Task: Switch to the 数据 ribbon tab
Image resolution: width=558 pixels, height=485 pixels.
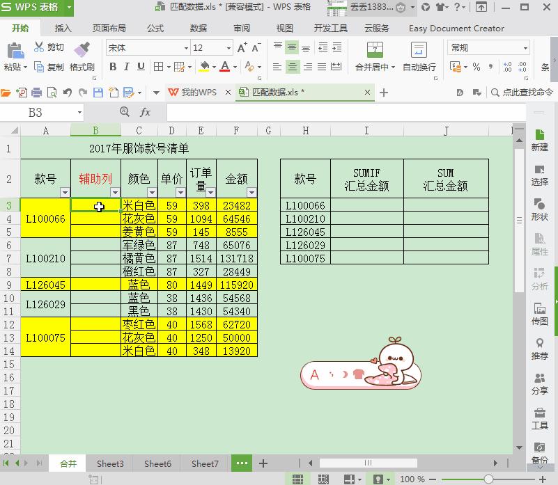Action: click(198, 29)
